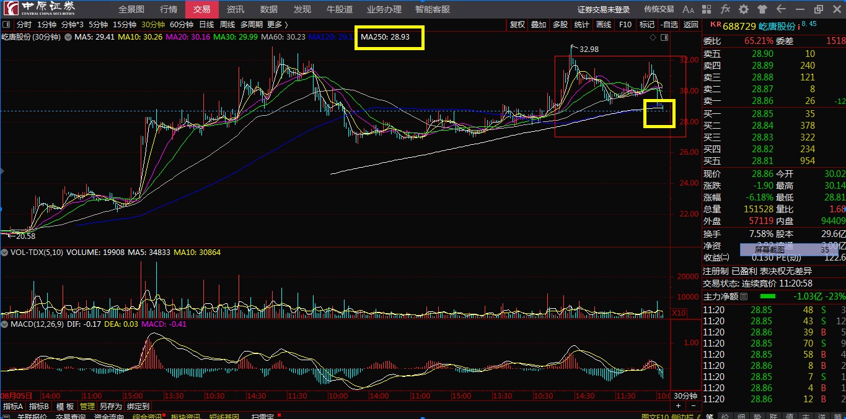Click the 复权 button
This screenshot has height=419, width=846.
pos(517,25)
